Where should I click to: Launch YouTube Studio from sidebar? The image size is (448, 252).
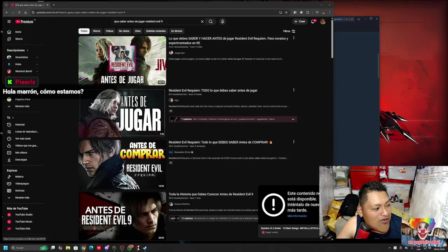pos(23,215)
